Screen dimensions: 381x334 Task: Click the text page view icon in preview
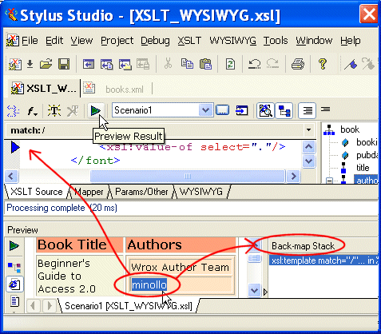tap(14, 301)
